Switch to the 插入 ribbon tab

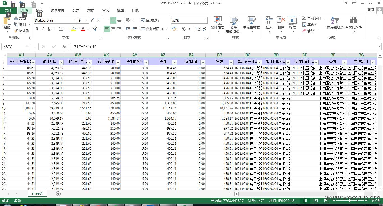[x=40, y=10]
